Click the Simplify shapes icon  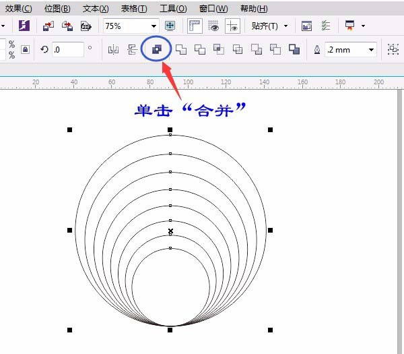(x=237, y=49)
